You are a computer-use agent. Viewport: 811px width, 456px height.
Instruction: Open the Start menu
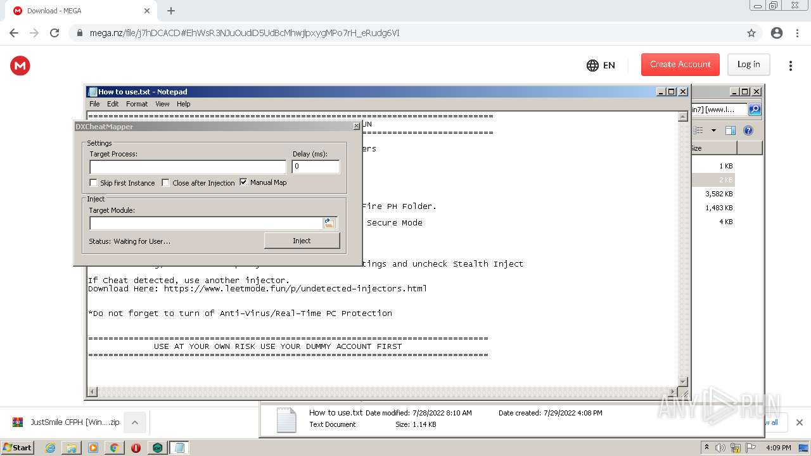tap(18, 448)
